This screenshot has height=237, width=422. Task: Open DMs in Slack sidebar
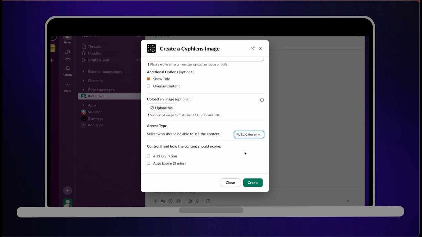[67, 55]
